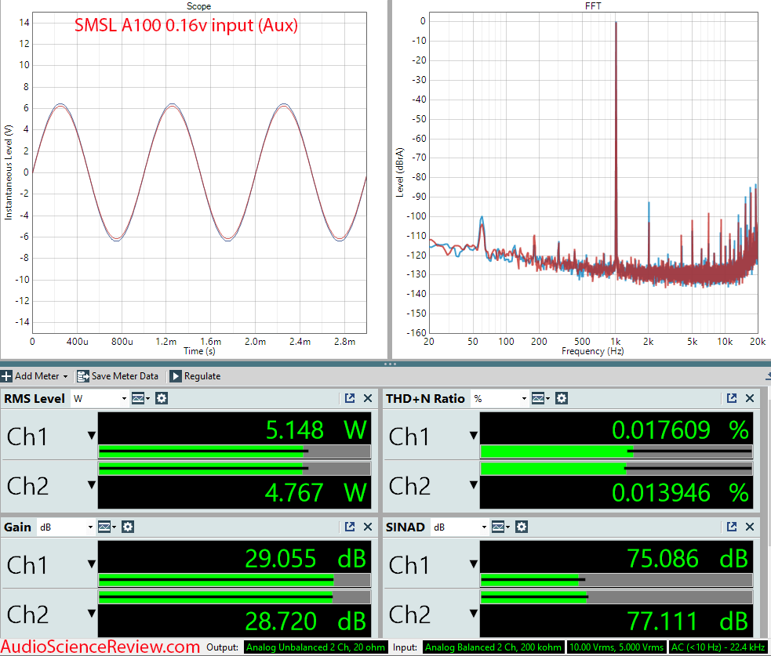Screen dimensions: 771x656
Task: Click the FFT graph title
Action: click(x=593, y=6)
